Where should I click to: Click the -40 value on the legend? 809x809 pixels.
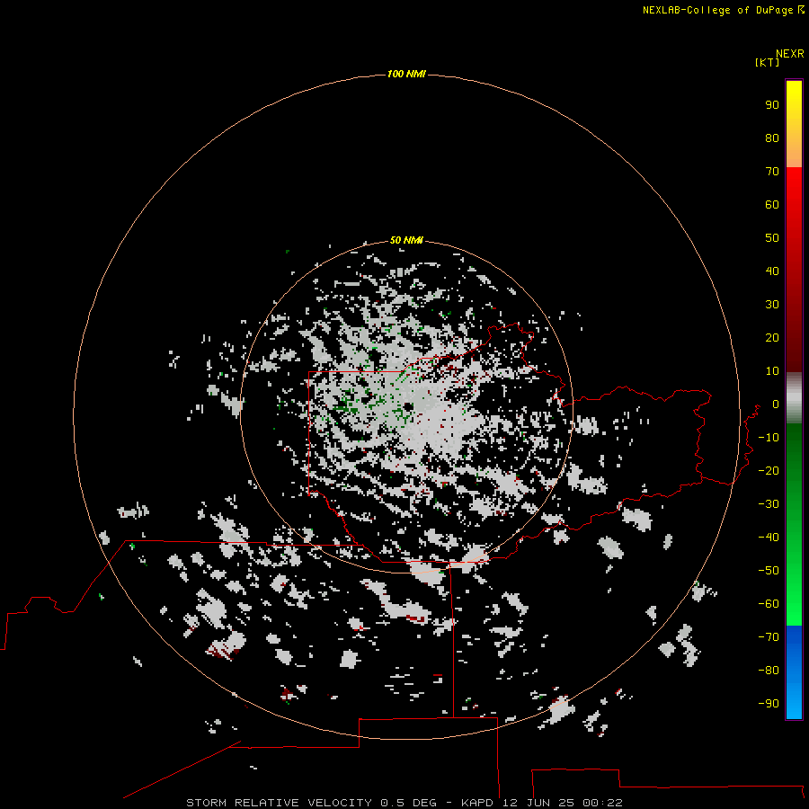pyautogui.click(x=769, y=538)
